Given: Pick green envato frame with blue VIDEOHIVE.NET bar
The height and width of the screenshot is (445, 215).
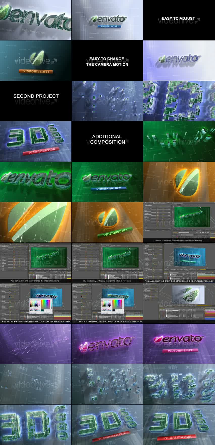Looking at the screenshot, I should pos(107,182).
